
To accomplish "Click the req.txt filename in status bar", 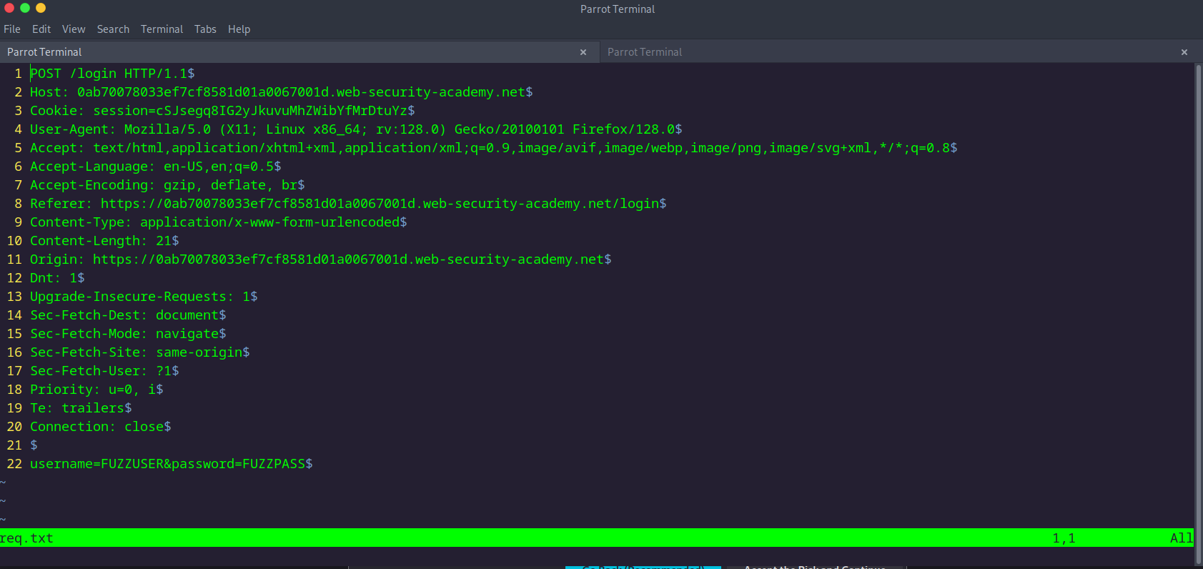I will [x=27, y=538].
